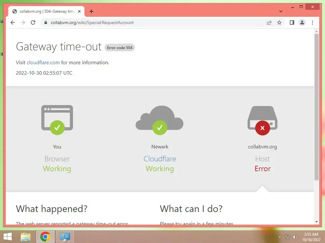Bookmark this tab with star icon
This screenshot has width=325, height=243.
(279, 22)
